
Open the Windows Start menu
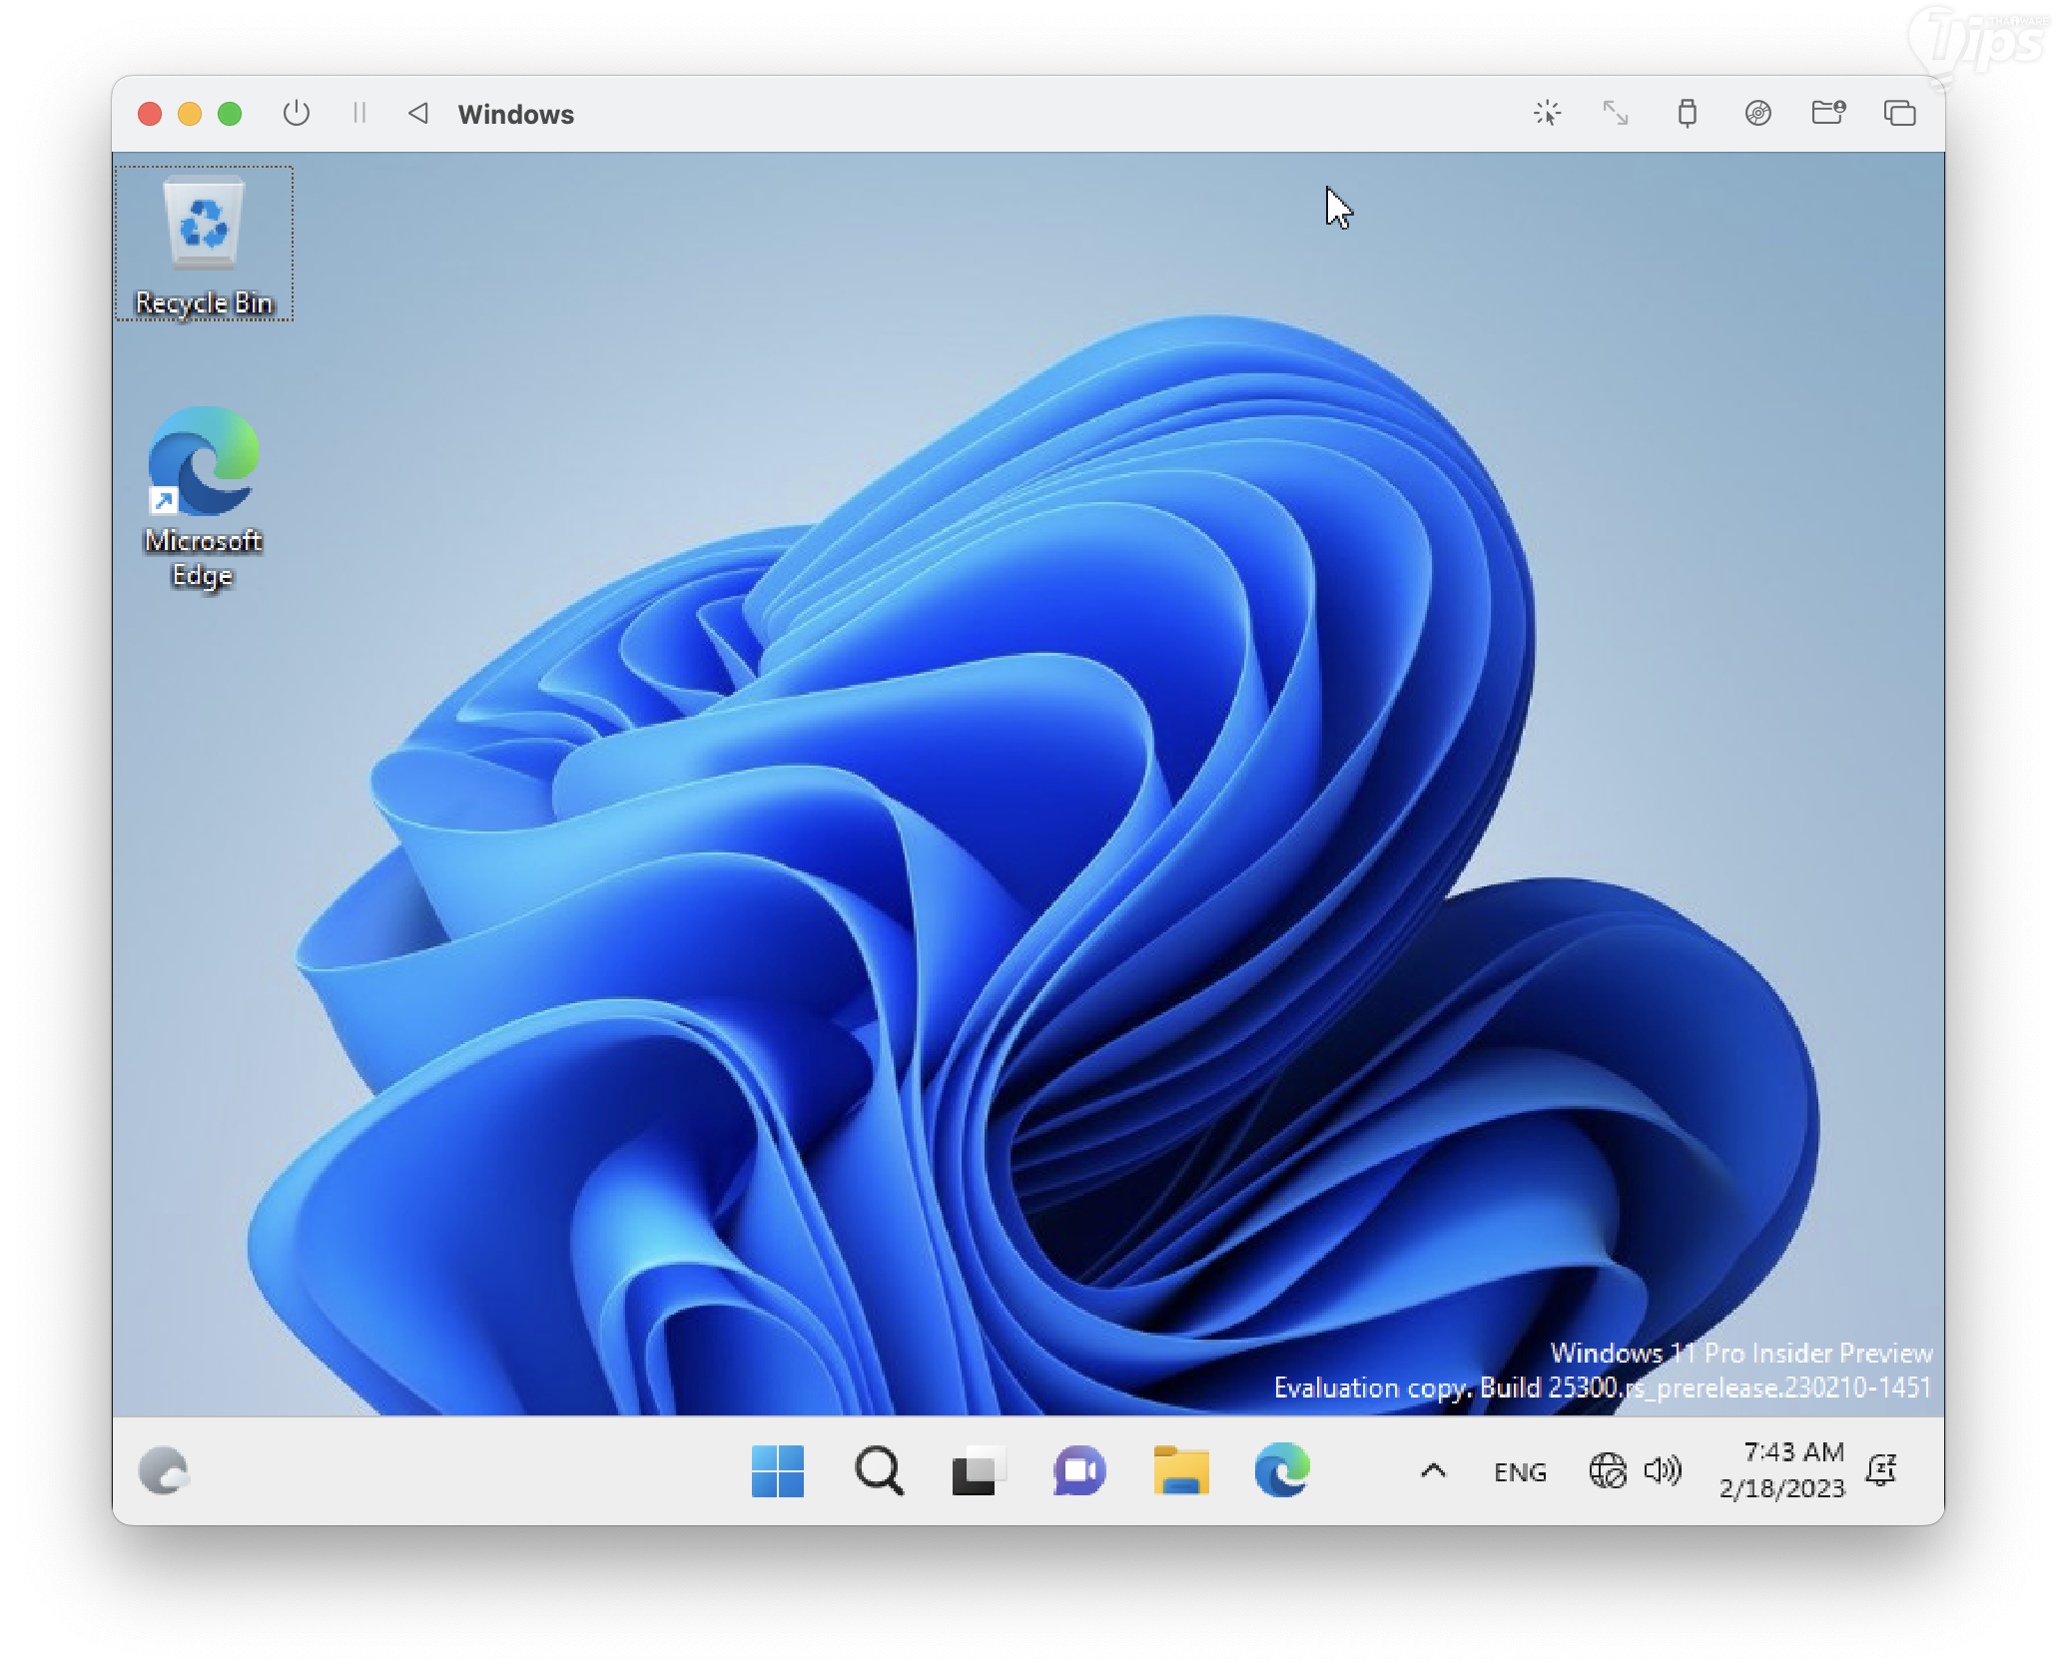(777, 1470)
